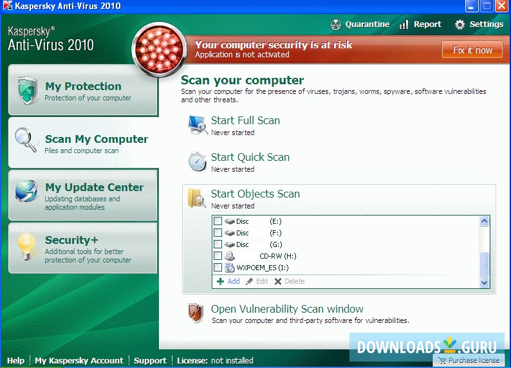Click the Full Scan monitor icon

coord(198,125)
